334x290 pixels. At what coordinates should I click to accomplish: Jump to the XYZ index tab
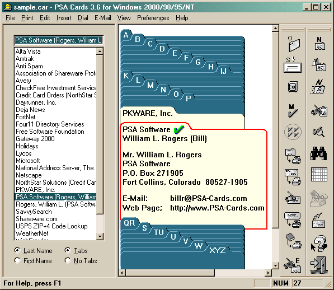coord(217,250)
